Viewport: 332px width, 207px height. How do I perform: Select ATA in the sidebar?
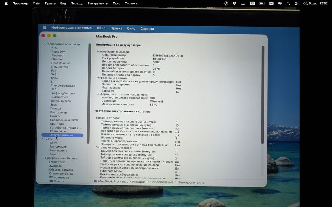coord(54,48)
